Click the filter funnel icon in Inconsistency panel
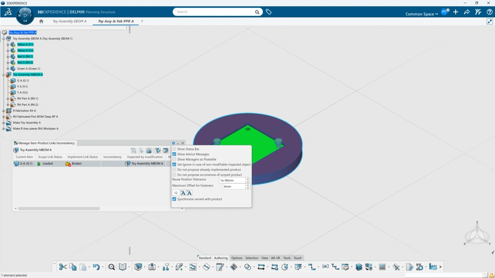The height and width of the screenshot is (278, 495). (158, 151)
